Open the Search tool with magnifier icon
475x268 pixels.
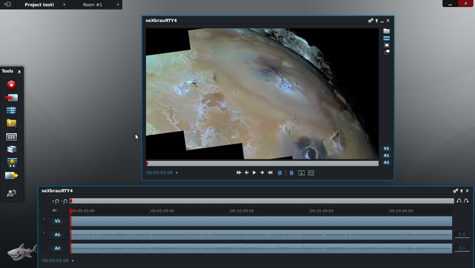pos(11,123)
